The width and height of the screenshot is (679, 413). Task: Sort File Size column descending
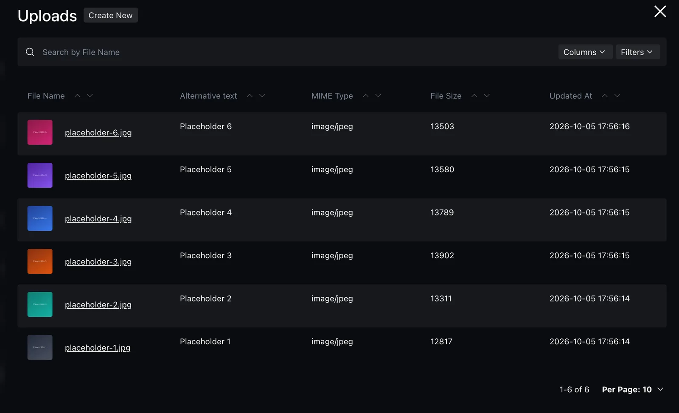(x=487, y=96)
